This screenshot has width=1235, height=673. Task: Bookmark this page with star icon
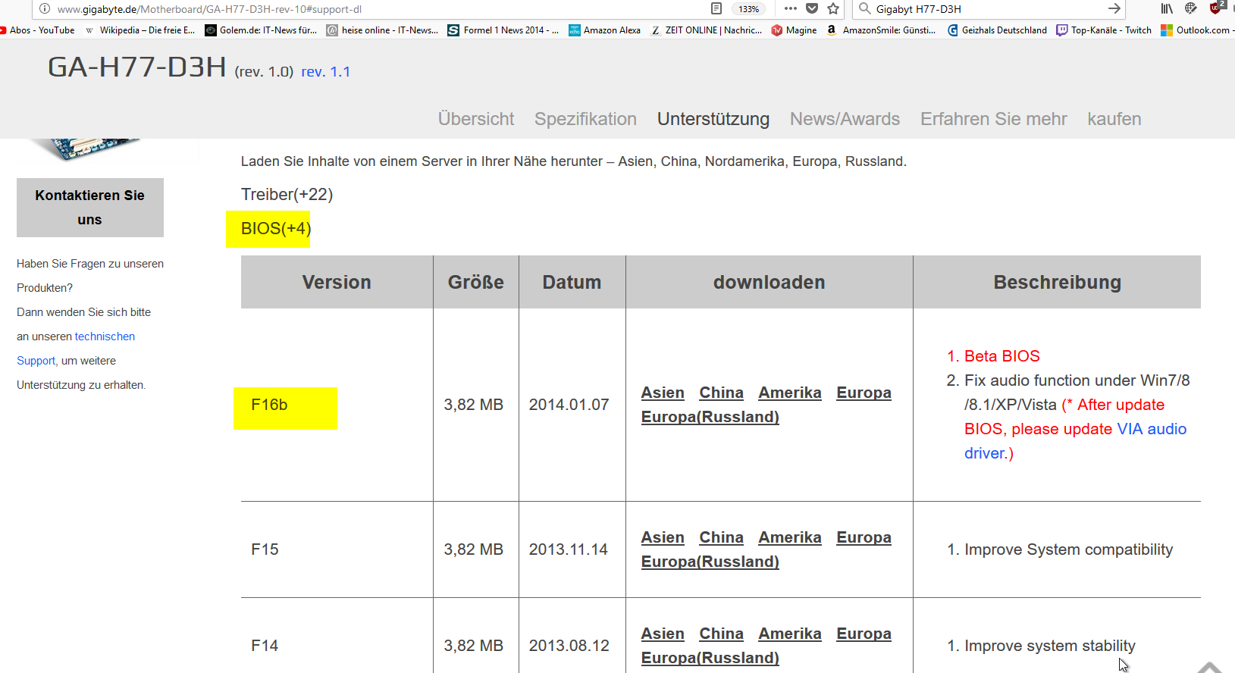pos(833,8)
